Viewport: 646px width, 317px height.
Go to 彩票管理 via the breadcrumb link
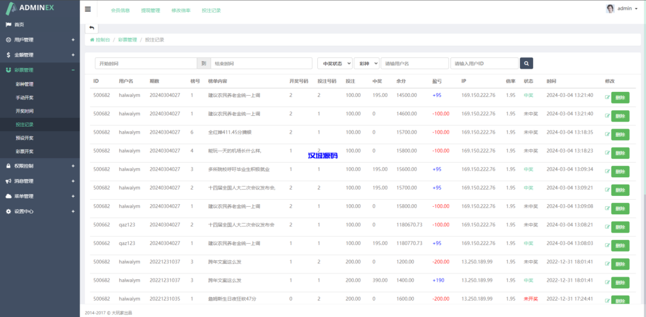click(127, 40)
